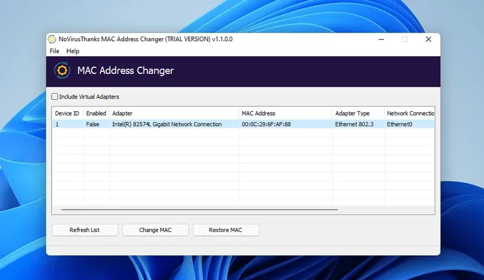Viewport: 484px width, 280px height.
Task: Close the MAC Address Changer window
Action: (428, 39)
